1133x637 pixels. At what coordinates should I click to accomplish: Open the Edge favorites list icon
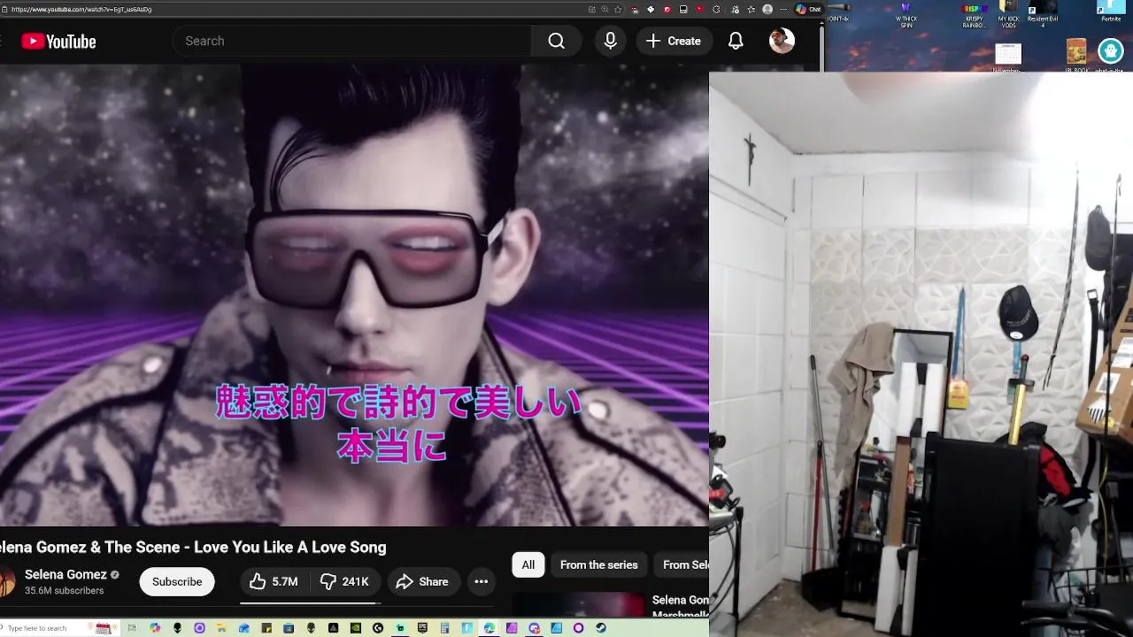751,9
